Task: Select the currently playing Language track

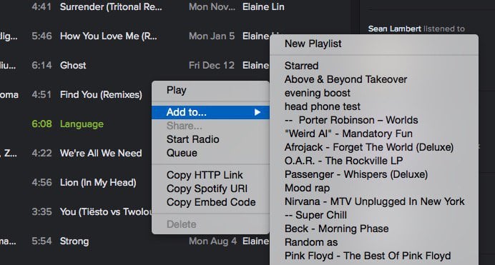Action: [x=82, y=124]
